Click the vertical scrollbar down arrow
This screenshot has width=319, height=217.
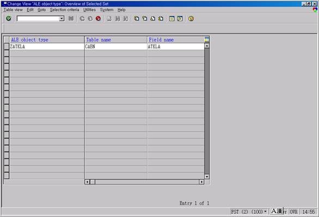(x=207, y=177)
